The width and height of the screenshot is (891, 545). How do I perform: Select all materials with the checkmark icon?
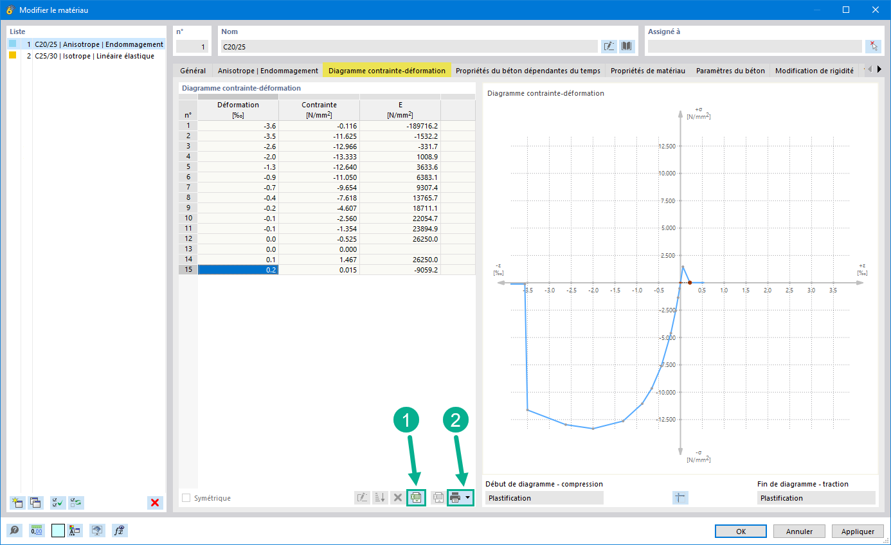click(58, 503)
